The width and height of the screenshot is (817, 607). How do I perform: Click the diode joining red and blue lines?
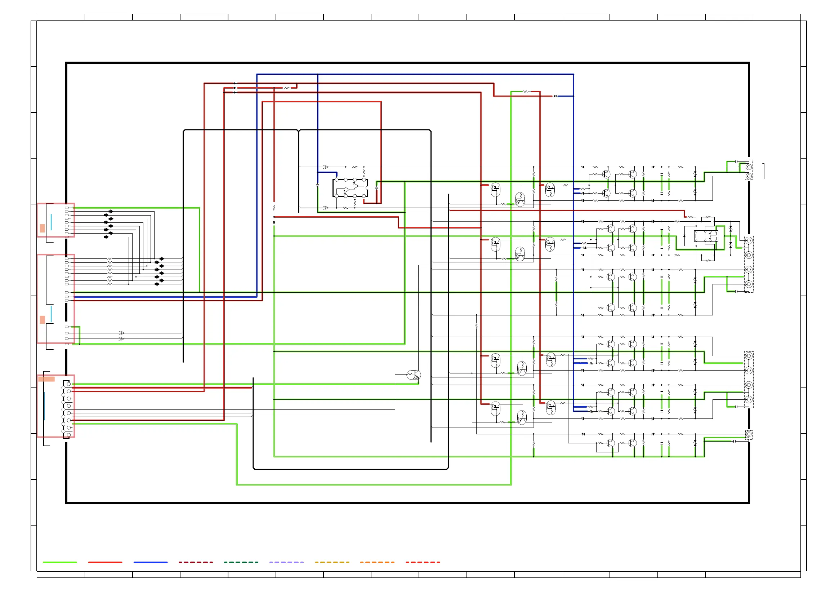555,96
